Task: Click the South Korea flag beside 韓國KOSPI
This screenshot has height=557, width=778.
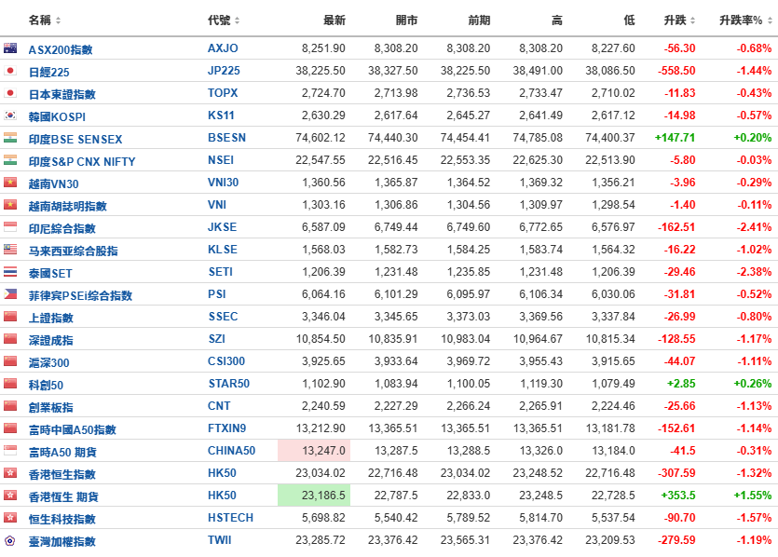Action: pyautogui.click(x=10, y=115)
